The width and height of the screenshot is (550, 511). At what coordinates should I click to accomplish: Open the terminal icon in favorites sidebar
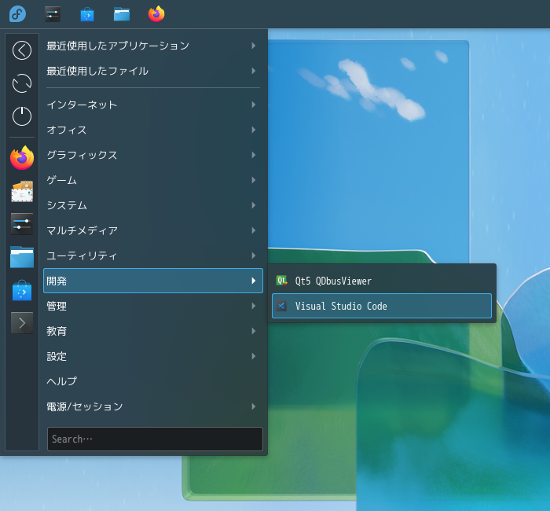pyautogui.click(x=22, y=323)
